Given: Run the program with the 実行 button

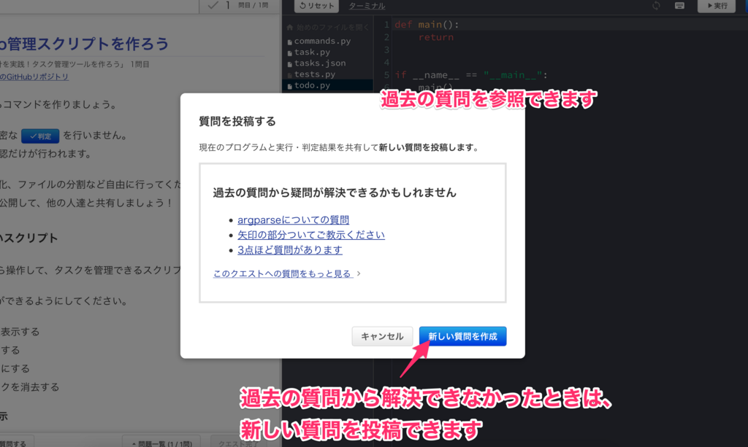Looking at the screenshot, I should [717, 6].
